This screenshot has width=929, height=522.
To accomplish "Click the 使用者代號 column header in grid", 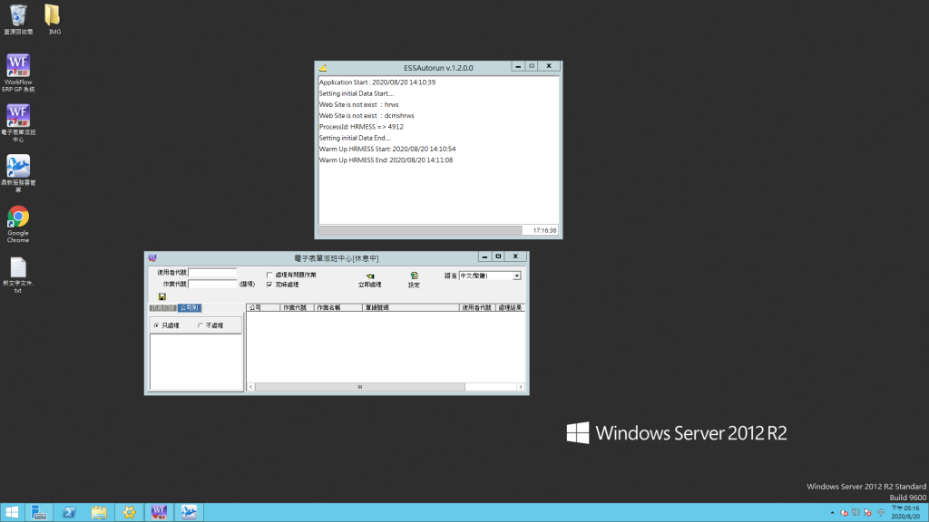I will [x=477, y=308].
